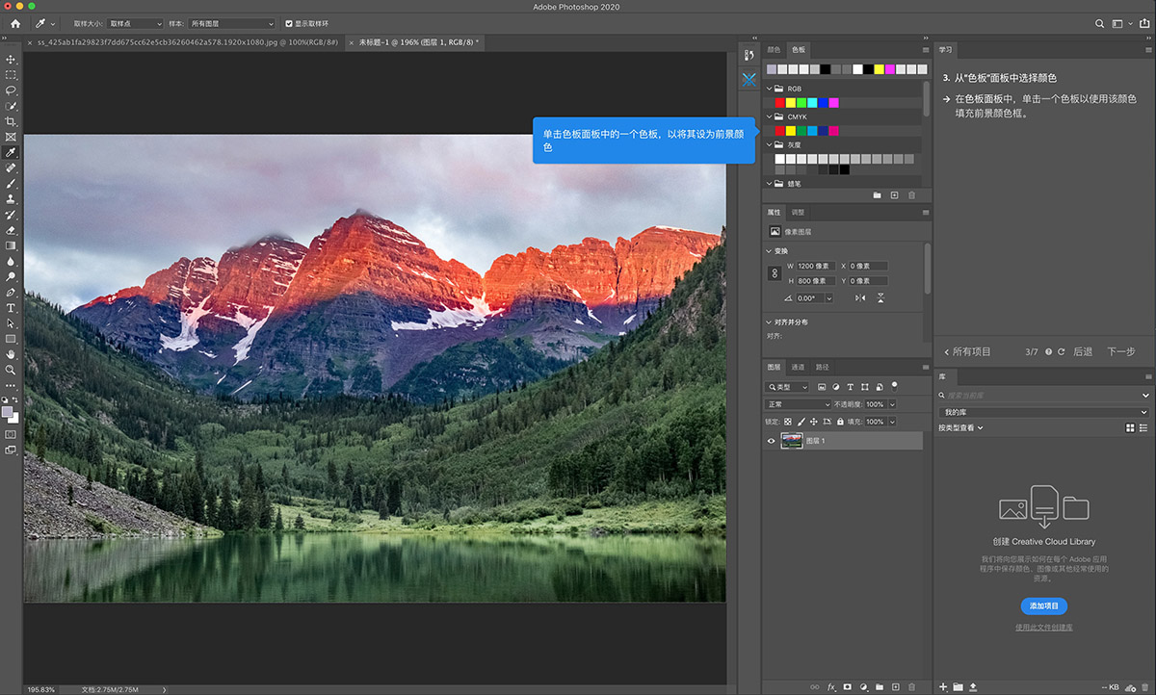Select the Lasso tool

[x=11, y=90]
